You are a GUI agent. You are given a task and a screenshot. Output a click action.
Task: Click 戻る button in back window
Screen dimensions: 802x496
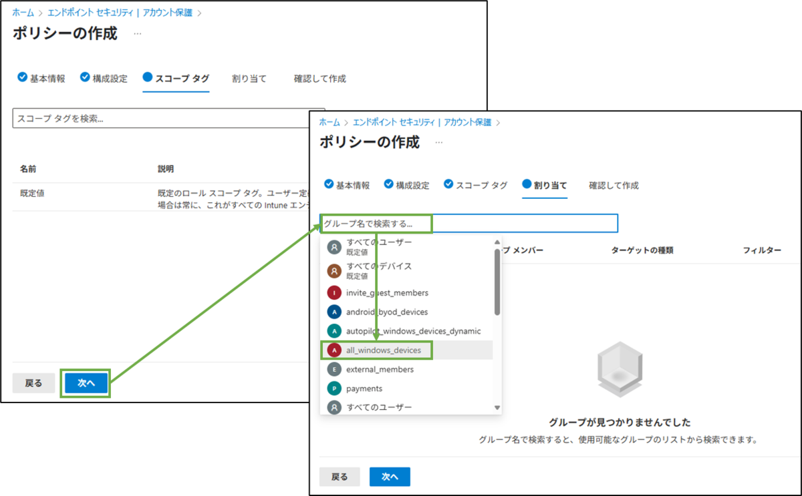click(x=33, y=383)
